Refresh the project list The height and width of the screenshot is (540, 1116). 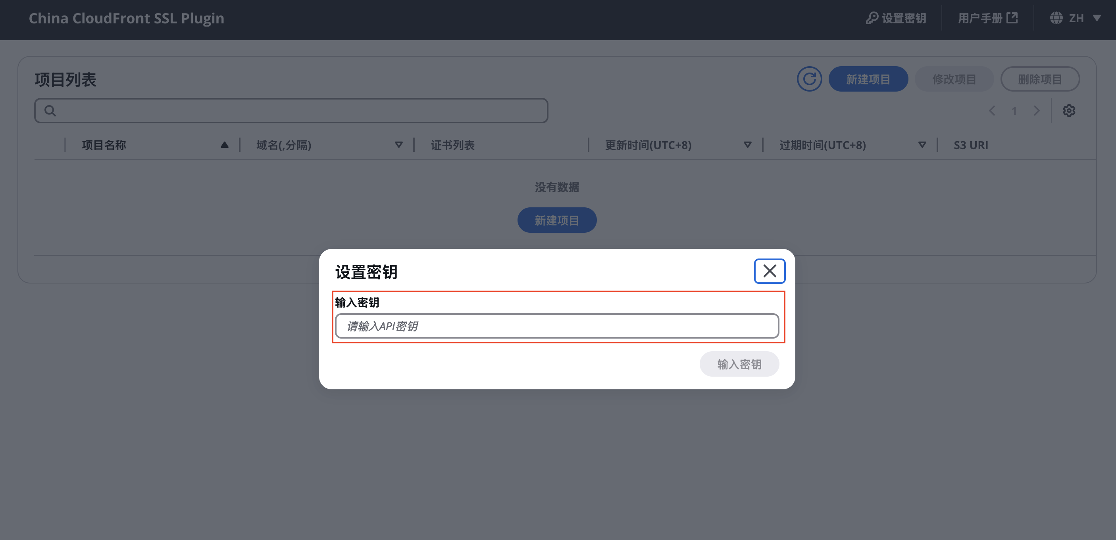click(x=809, y=79)
